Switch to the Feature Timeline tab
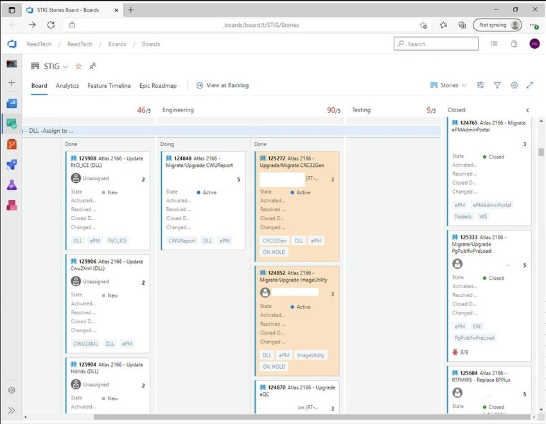This screenshot has height=424, width=546. (109, 85)
